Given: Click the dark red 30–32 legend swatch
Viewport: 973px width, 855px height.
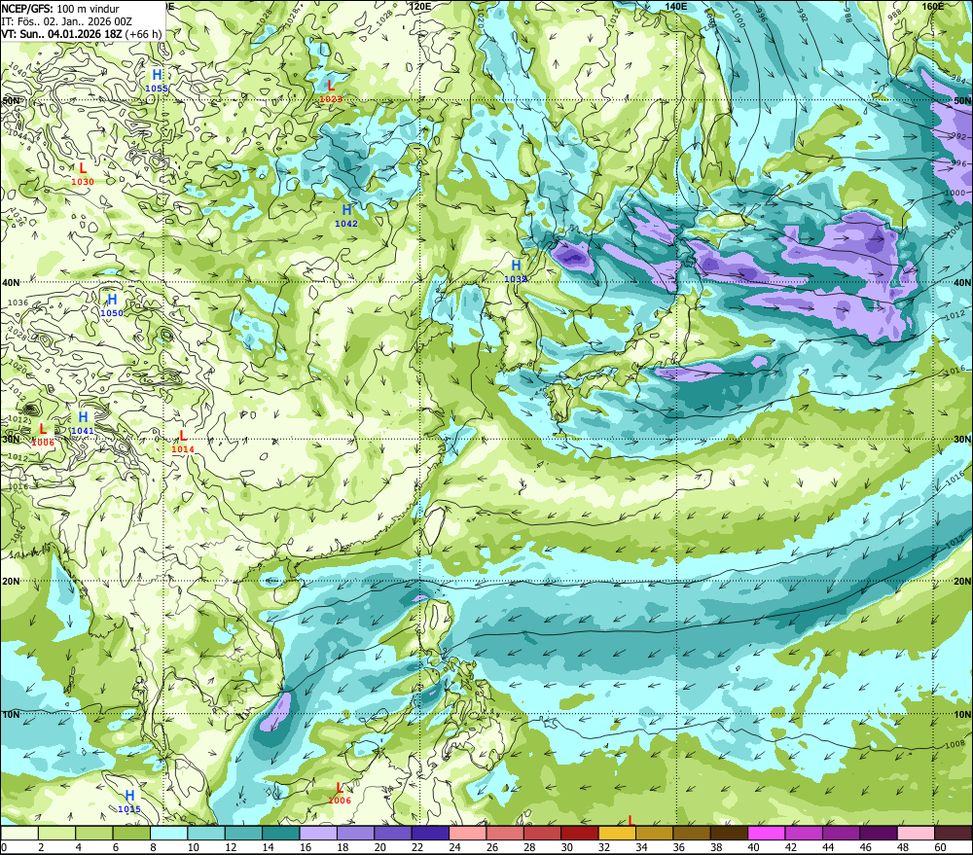Looking at the screenshot, I should [580, 834].
